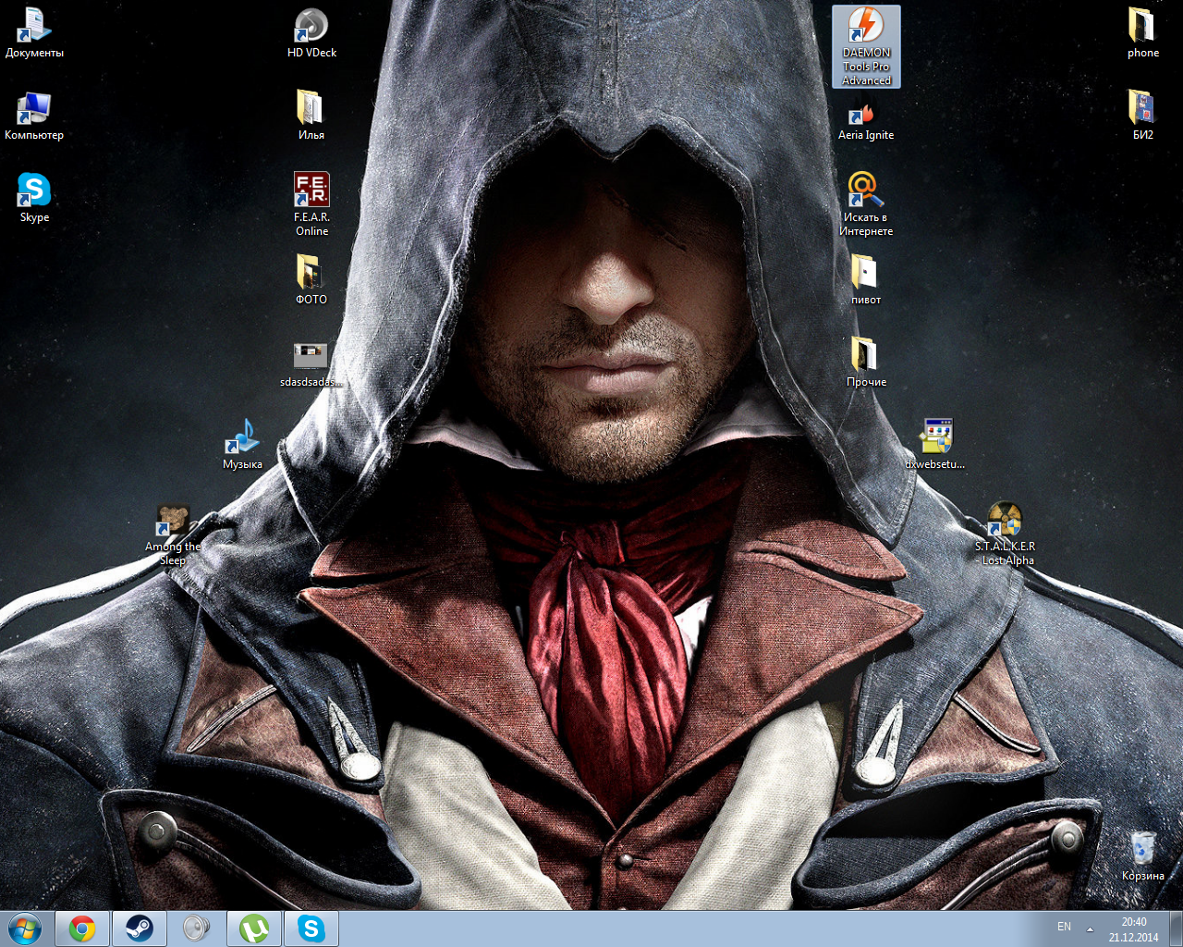
Task: Open the Windows Start menu
Action: click(25, 929)
